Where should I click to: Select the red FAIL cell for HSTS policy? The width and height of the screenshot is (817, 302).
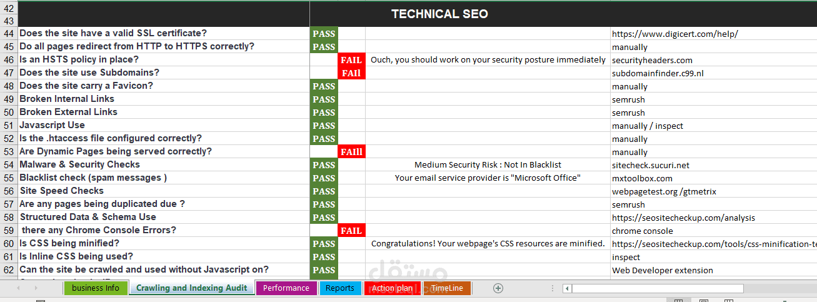coord(351,60)
